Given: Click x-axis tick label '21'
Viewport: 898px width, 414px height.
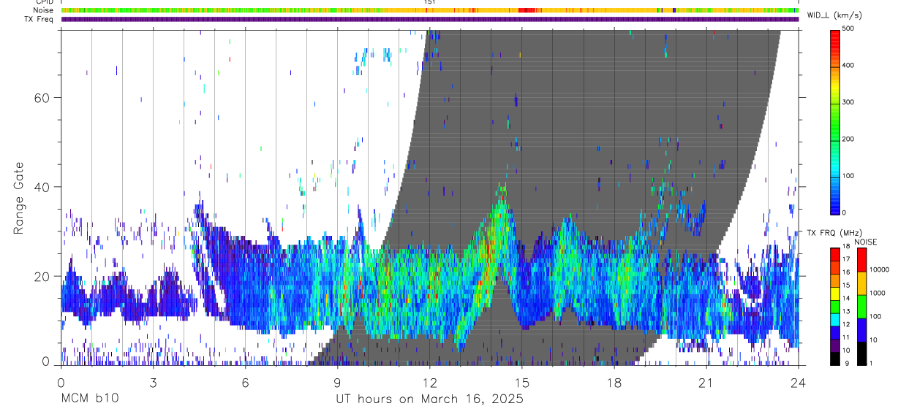Looking at the screenshot, I should 706,382.
